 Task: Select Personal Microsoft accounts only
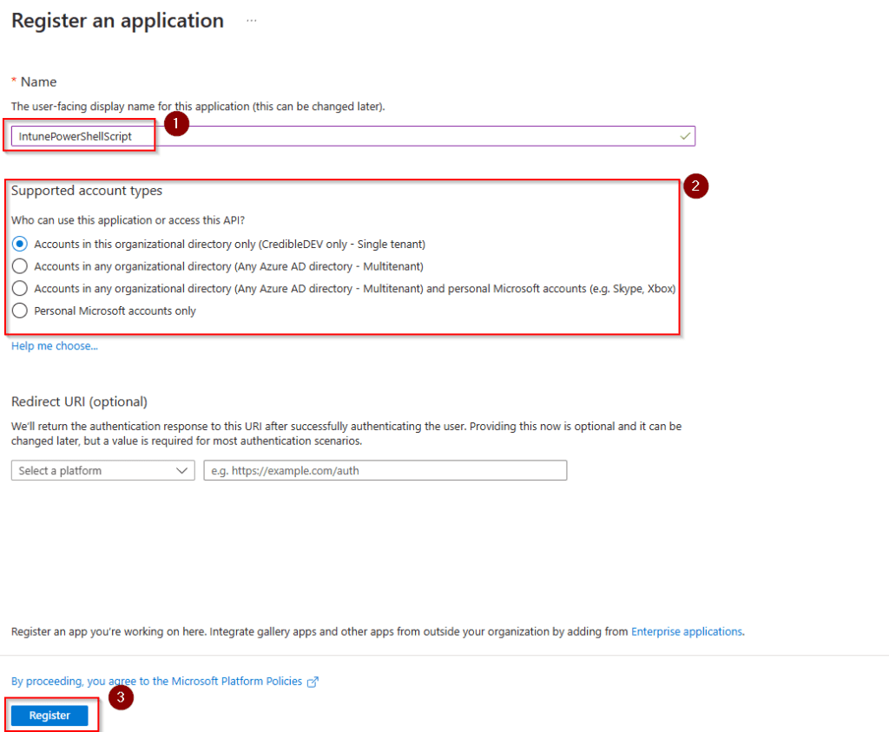click(20, 310)
